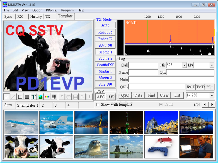Screen dimensions: 218x163
Task: Select the swimming seal thumbnail
Action: (x=91, y=147)
